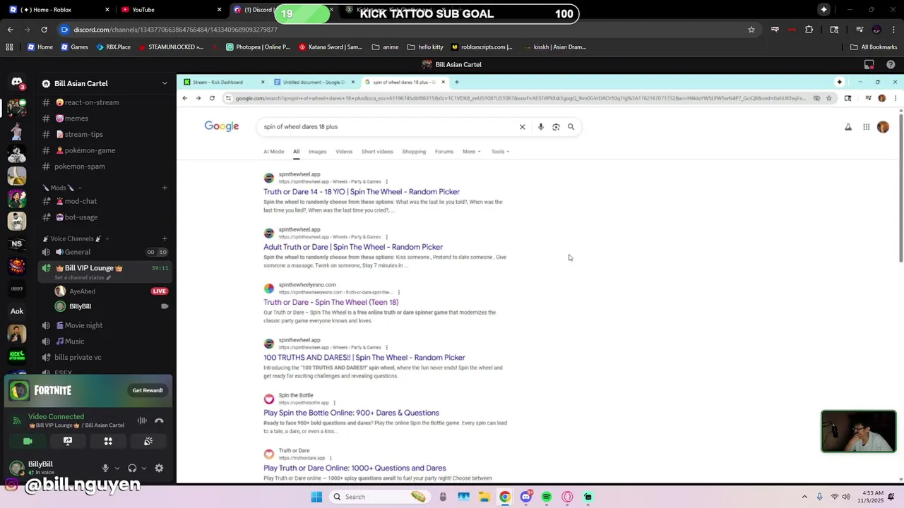Disconnect from the voice channel
The width and height of the screenshot is (904, 508).
[159, 421]
